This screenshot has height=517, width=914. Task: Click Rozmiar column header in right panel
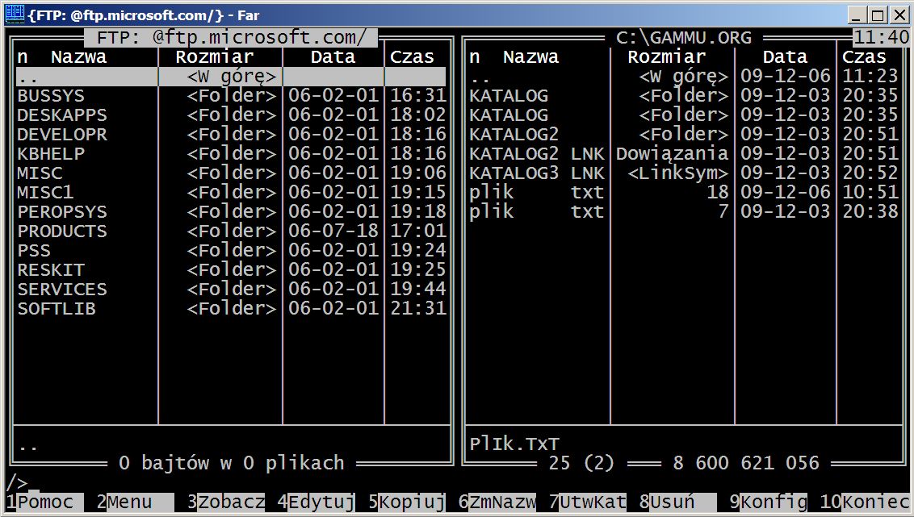click(x=667, y=57)
